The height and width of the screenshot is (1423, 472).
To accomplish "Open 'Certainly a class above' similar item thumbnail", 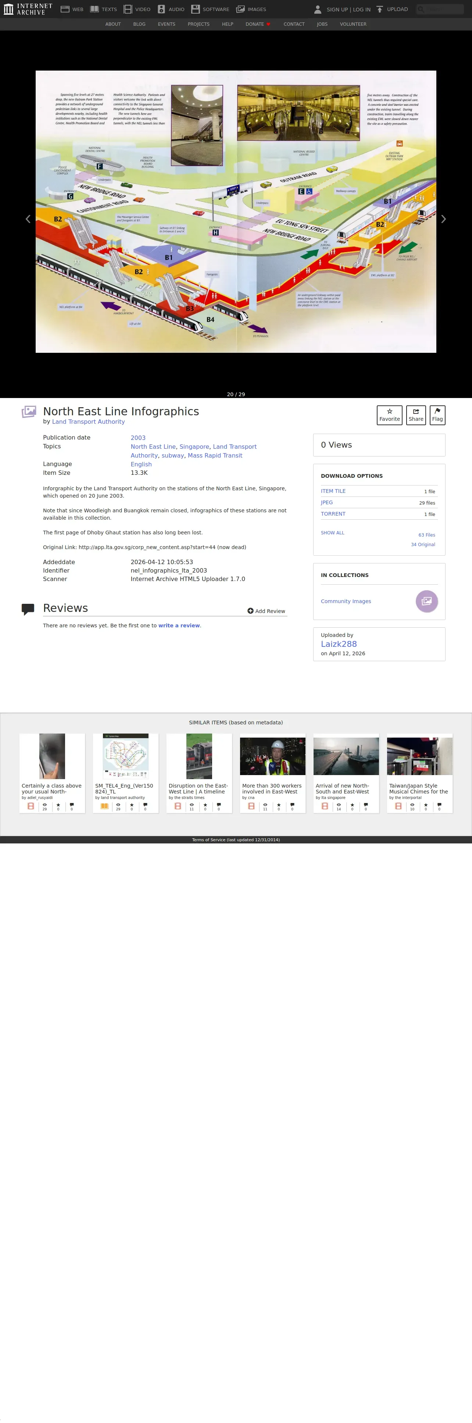I will click(53, 756).
